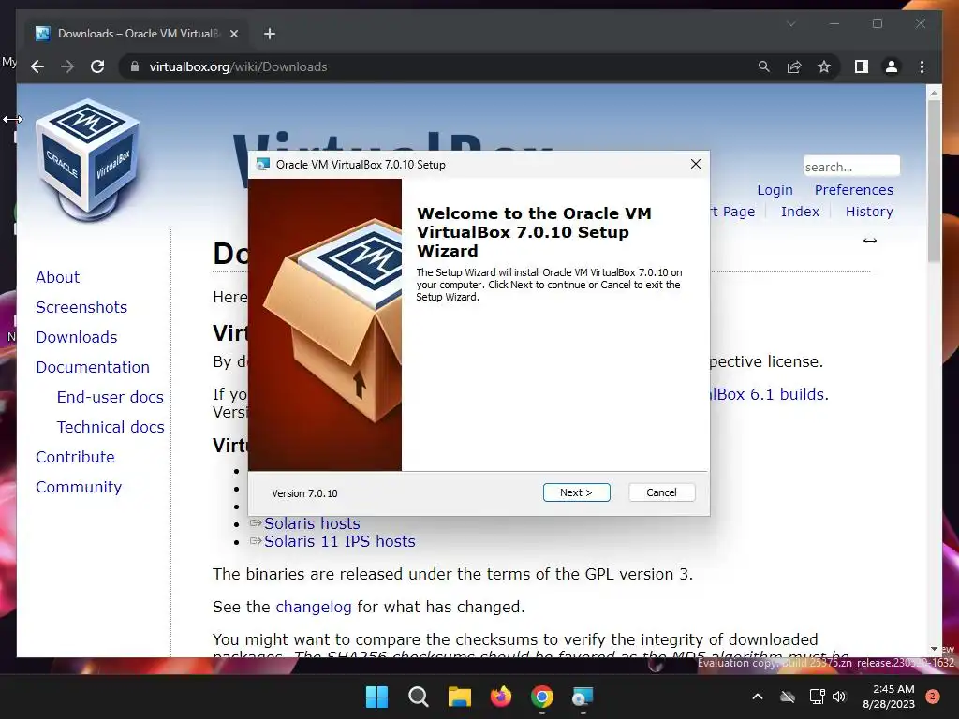The height and width of the screenshot is (719, 959).
Task: Reload the VirtualBox downloads page
Action: point(97,66)
